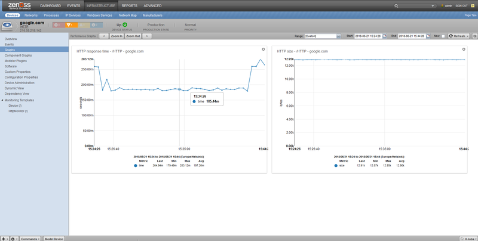Screen dimensions: 478x241
Task: Toggle the size metric legend dot
Action: [x=336, y=165]
